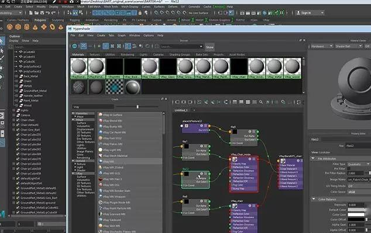The height and width of the screenshot is (233, 371).
Task: Select the Polygons shelf tab
Action: point(40,20)
